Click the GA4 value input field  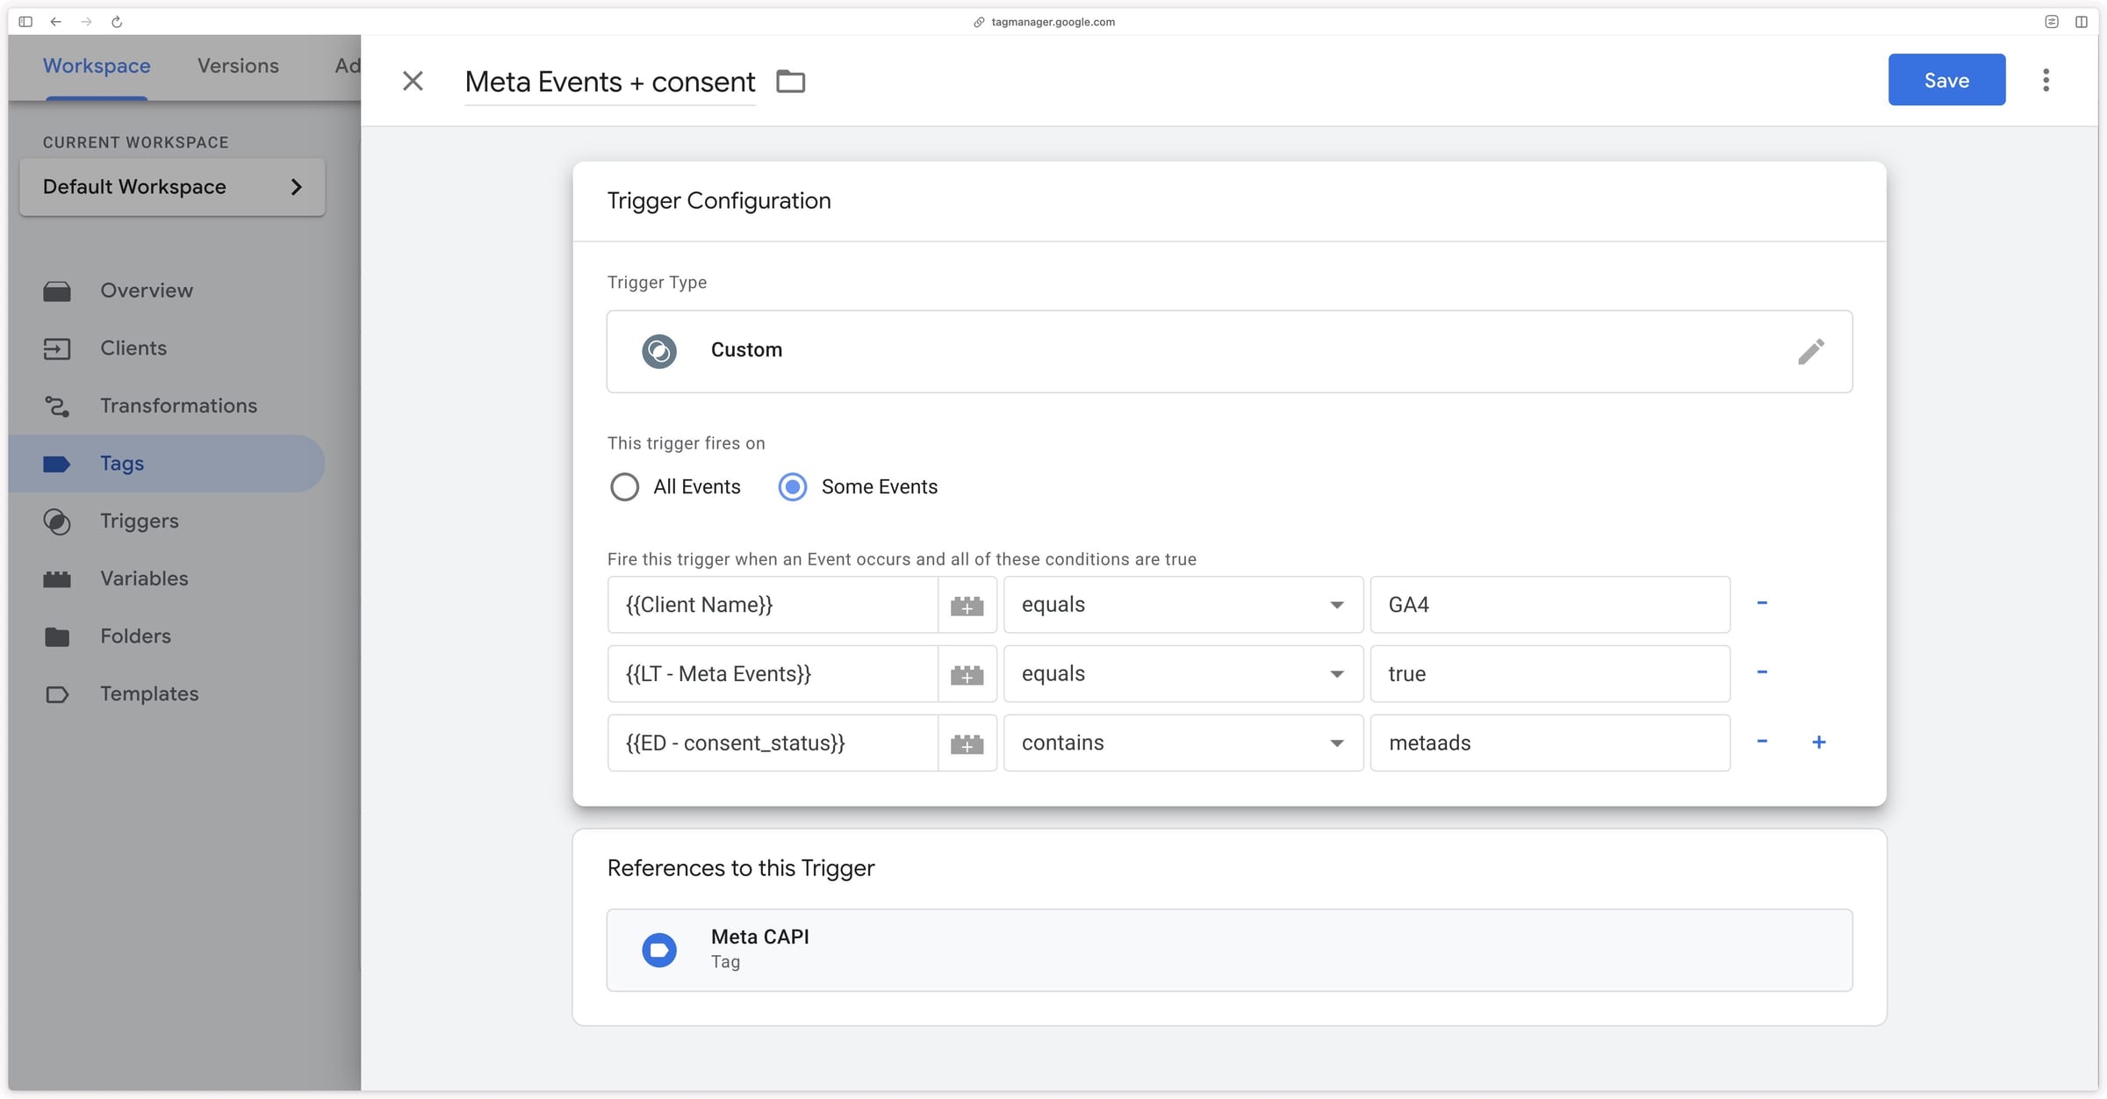1550,605
